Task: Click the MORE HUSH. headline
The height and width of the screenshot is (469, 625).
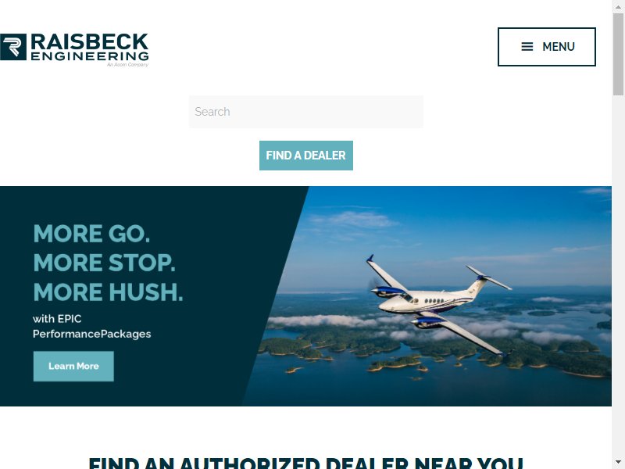Action: (x=108, y=292)
